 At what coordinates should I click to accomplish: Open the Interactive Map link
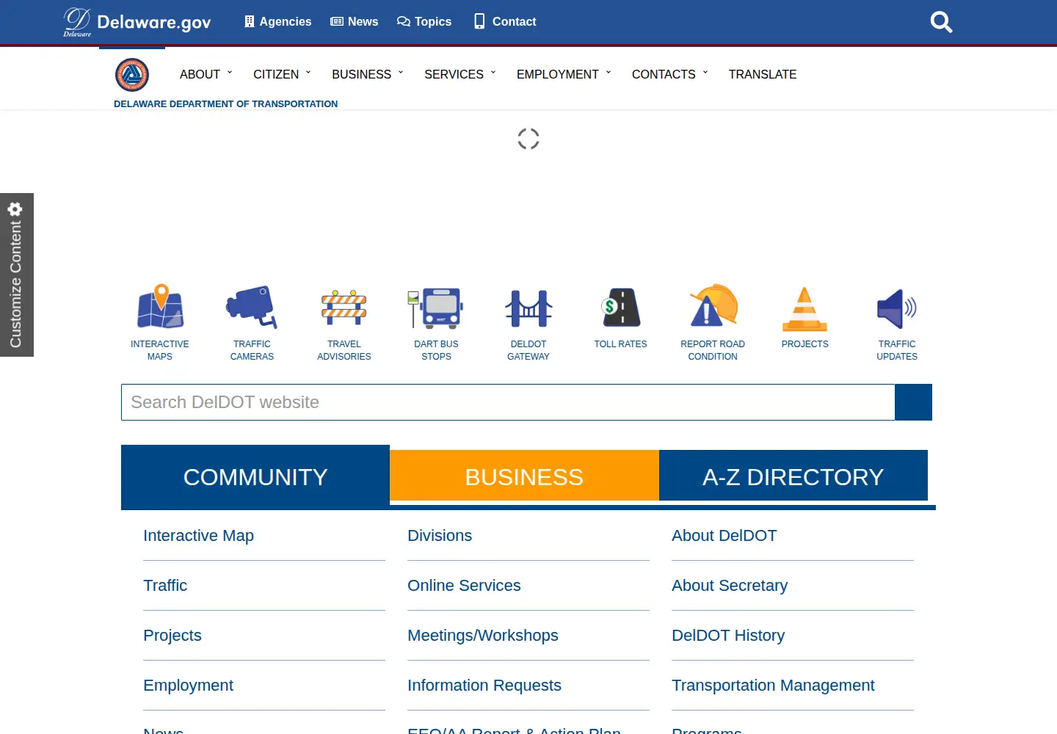(x=198, y=536)
